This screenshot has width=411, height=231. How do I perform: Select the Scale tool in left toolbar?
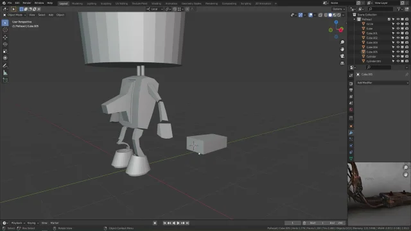(x=5, y=51)
